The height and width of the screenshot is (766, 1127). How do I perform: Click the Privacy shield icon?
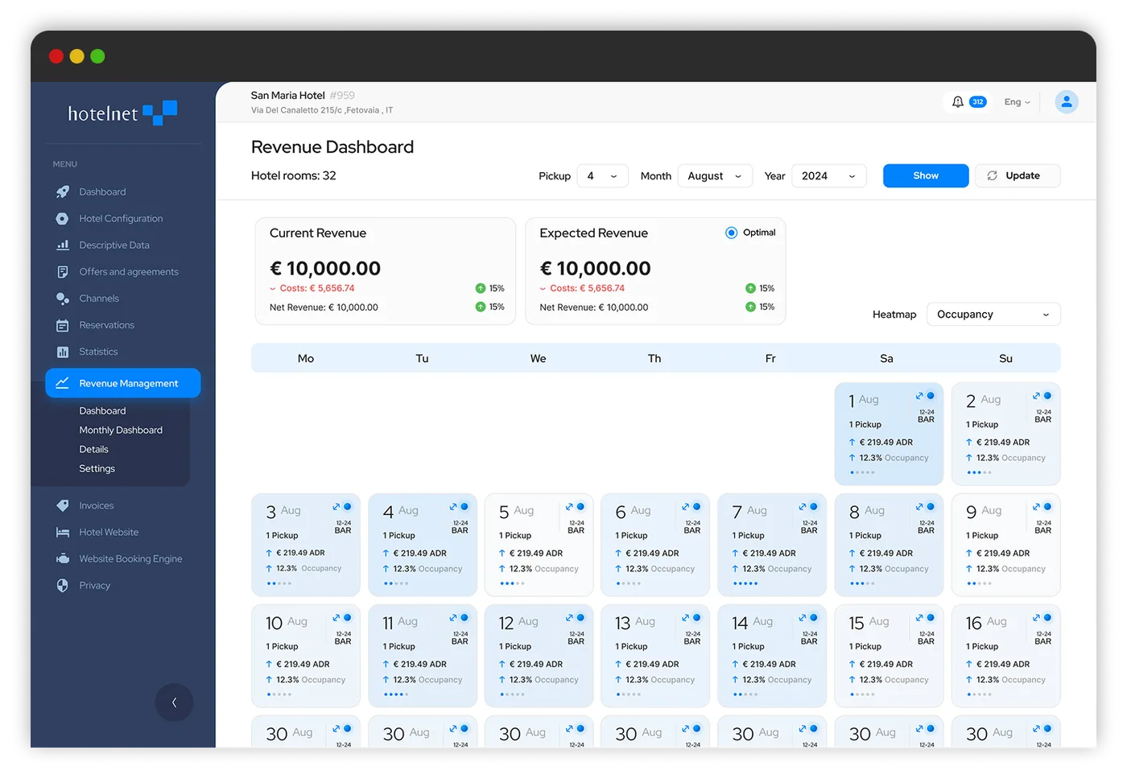tap(62, 585)
